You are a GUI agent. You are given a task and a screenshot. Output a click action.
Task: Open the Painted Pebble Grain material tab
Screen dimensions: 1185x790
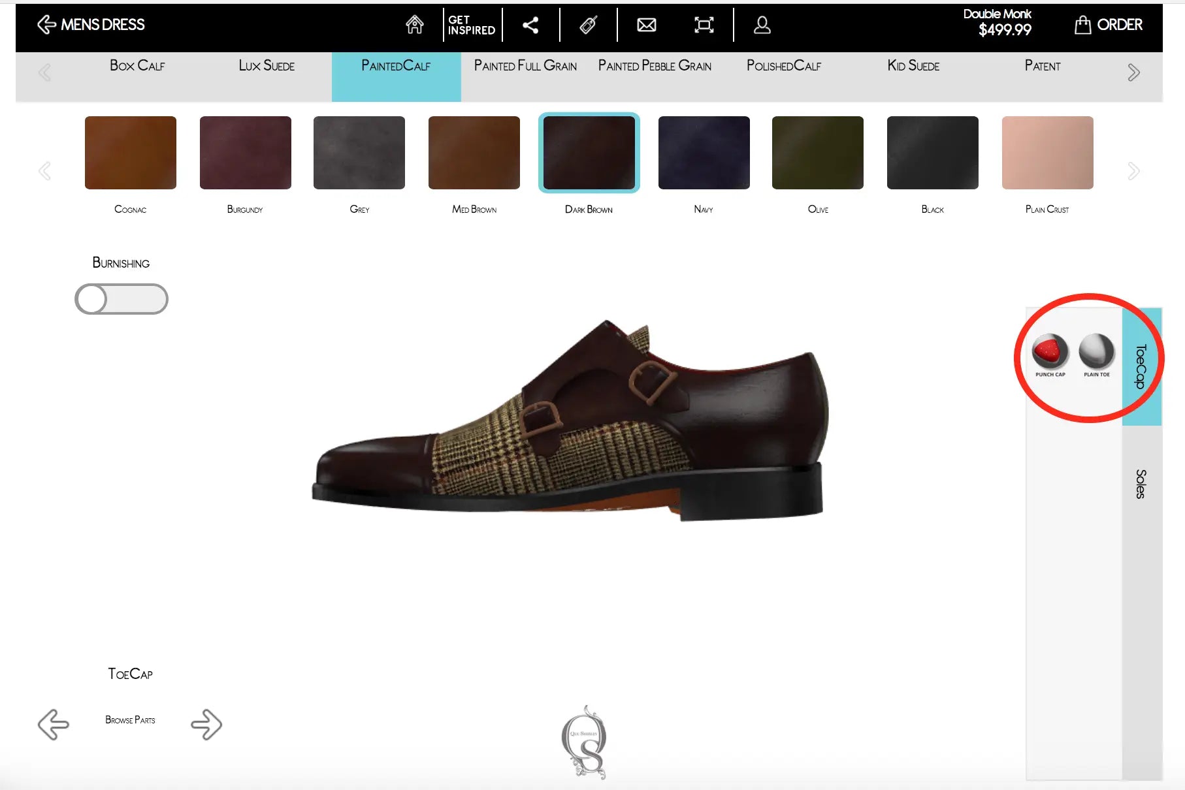654,66
